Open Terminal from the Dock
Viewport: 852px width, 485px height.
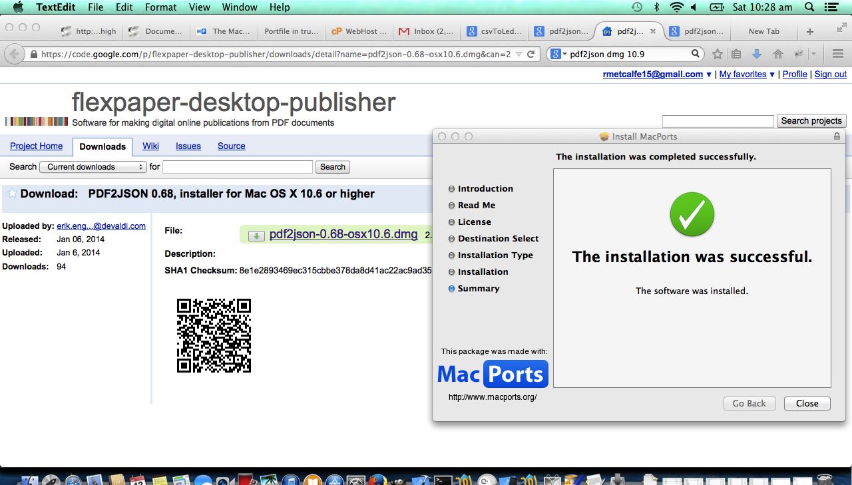click(x=443, y=479)
